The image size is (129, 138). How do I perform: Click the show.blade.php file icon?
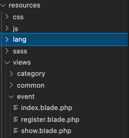point(16,131)
